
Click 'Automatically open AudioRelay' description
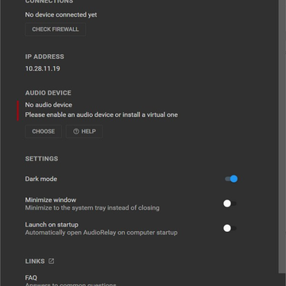point(101,233)
